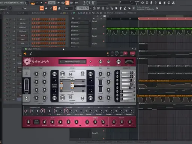Toggle the highlighted orange link tool

(55, 8)
